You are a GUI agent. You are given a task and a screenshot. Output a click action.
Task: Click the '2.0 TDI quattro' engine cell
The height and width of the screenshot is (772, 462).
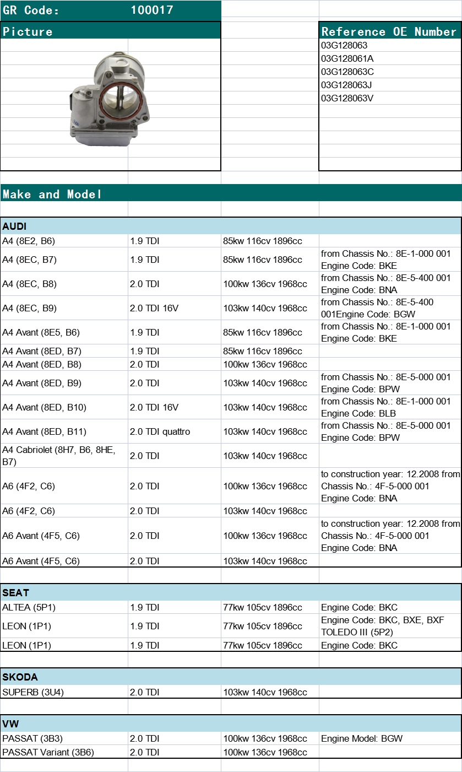[175, 431]
